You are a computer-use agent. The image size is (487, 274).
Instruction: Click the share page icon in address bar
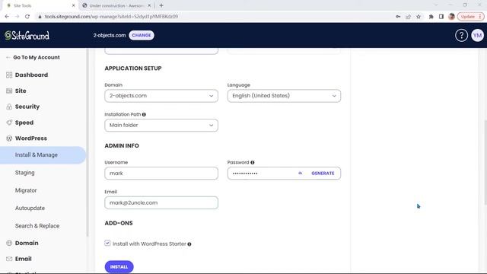(408, 17)
